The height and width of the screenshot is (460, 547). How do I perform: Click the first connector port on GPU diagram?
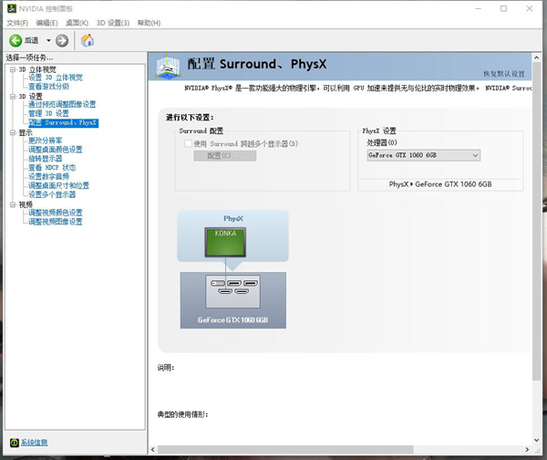218,283
